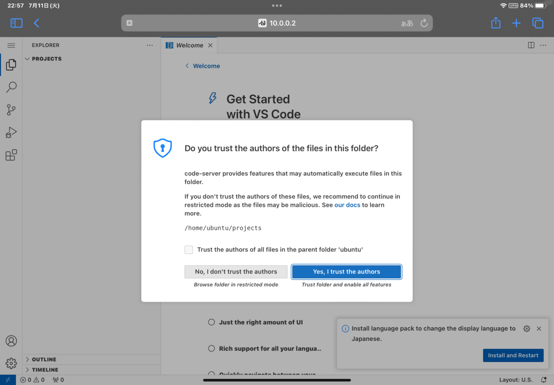Close the Welcome tab
This screenshot has height=385, width=554.
tap(210, 45)
